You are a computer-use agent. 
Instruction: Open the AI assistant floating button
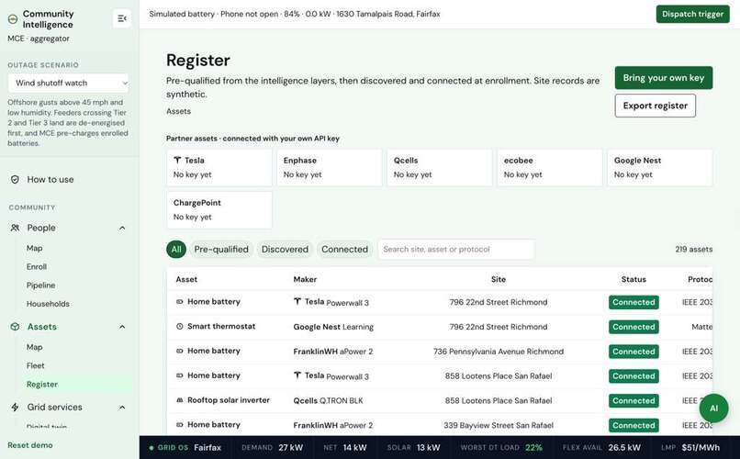[x=713, y=409]
